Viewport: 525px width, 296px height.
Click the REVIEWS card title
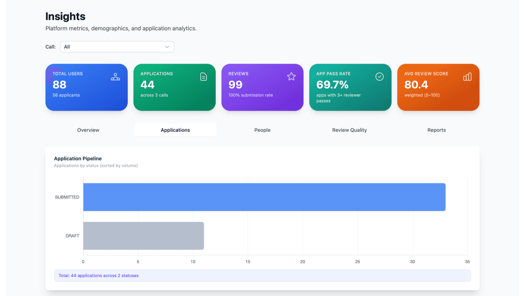point(238,74)
